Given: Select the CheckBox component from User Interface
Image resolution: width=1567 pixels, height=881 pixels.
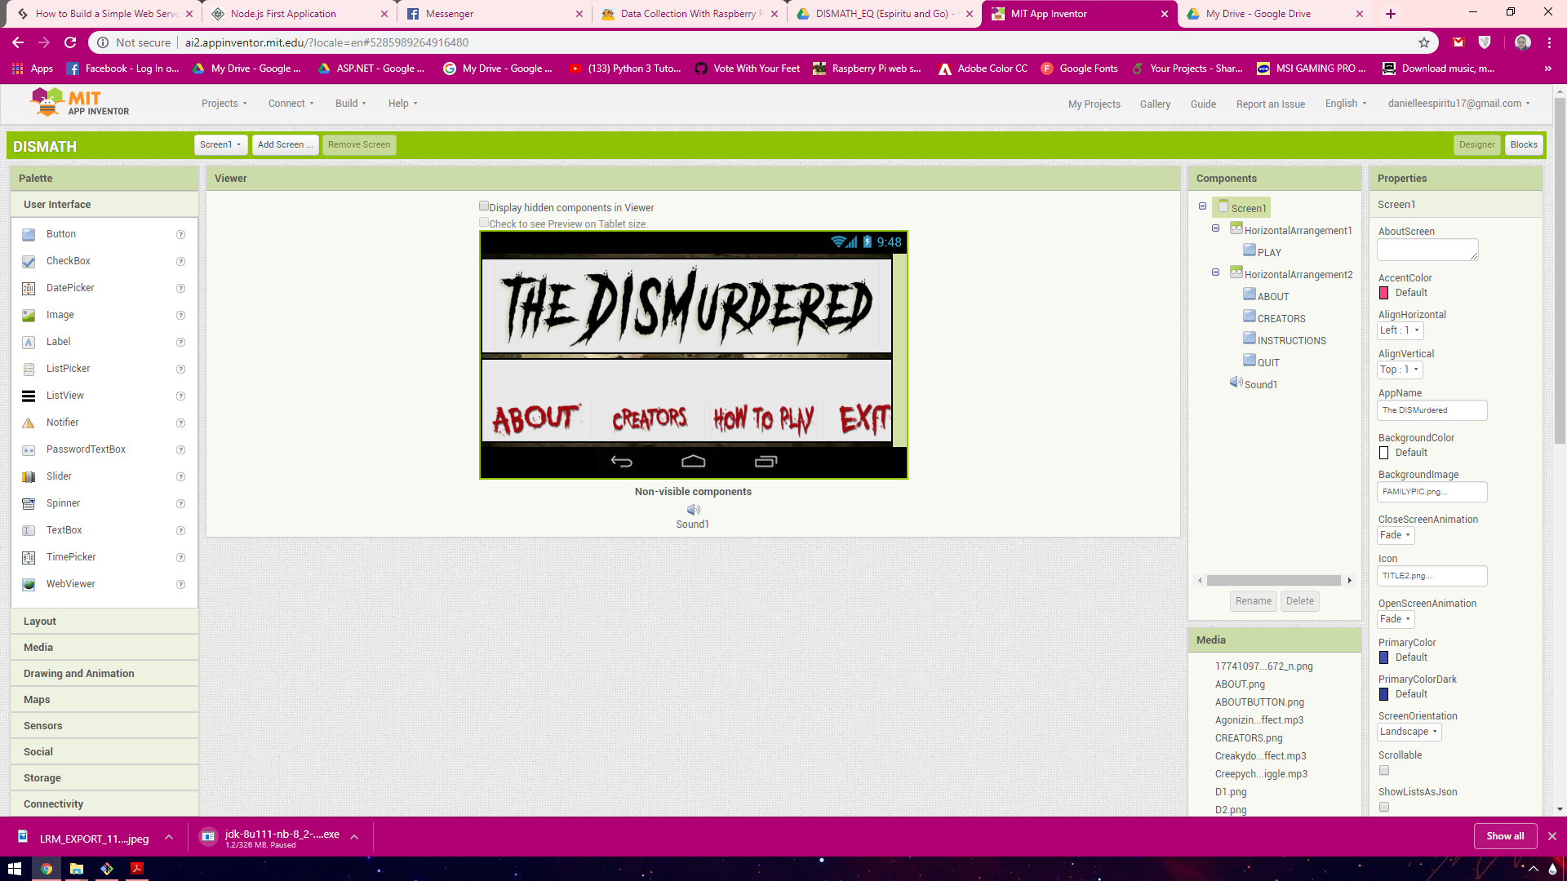Looking at the screenshot, I should tap(68, 261).
